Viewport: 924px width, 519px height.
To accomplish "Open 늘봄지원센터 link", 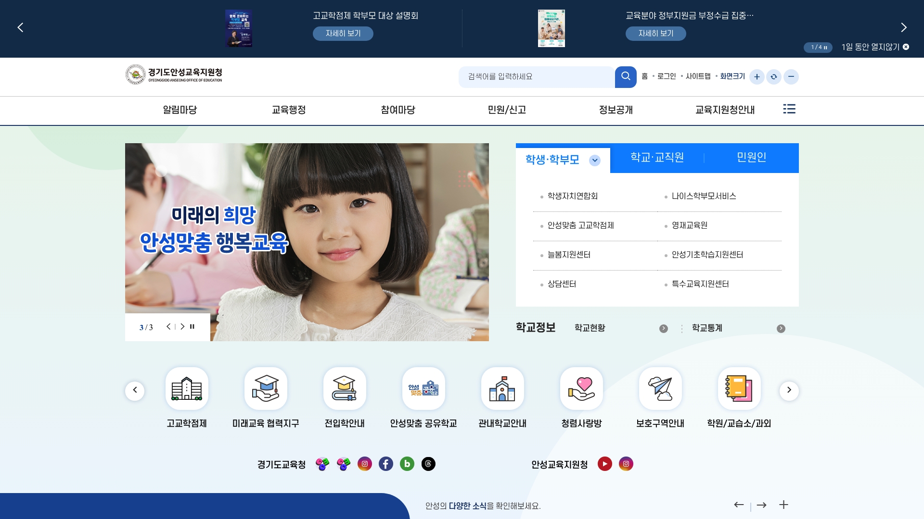I will tap(569, 255).
